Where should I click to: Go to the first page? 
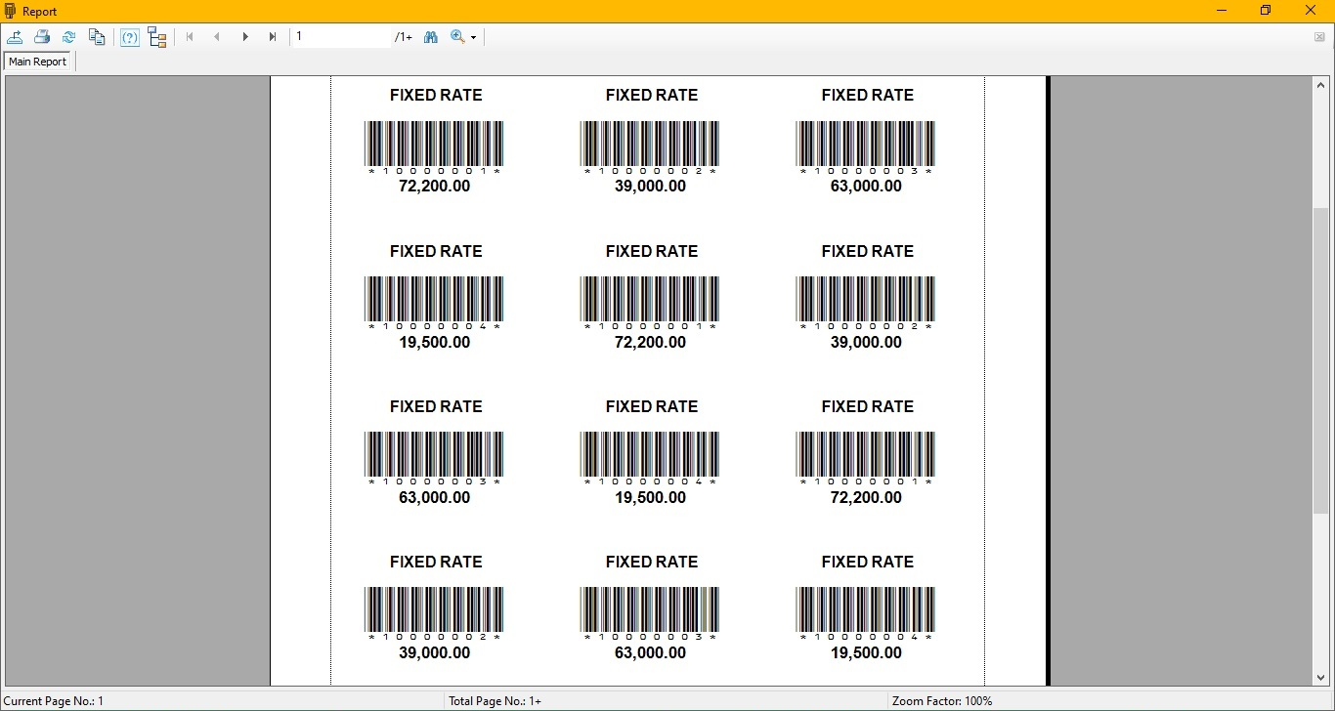(x=190, y=37)
